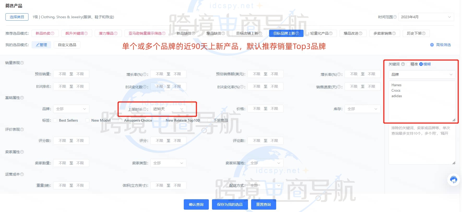Click help icon on 历史下架 tab
Viewport: 462px width, 212px height.
(x=424, y=33)
